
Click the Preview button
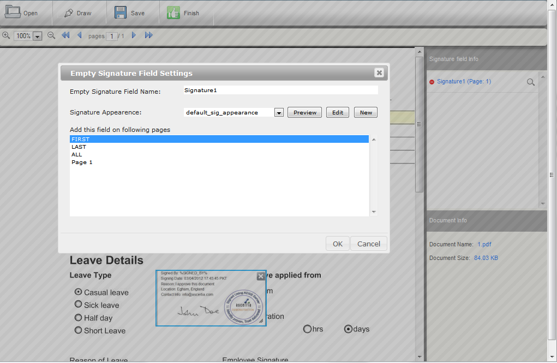(304, 112)
